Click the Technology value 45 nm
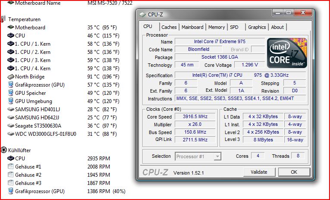330x200 pixels. [187, 65]
